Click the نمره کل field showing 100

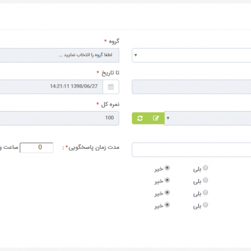click(60, 118)
